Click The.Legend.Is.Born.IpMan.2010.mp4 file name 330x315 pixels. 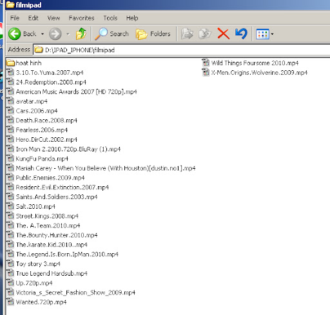pyautogui.click(x=67, y=254)
